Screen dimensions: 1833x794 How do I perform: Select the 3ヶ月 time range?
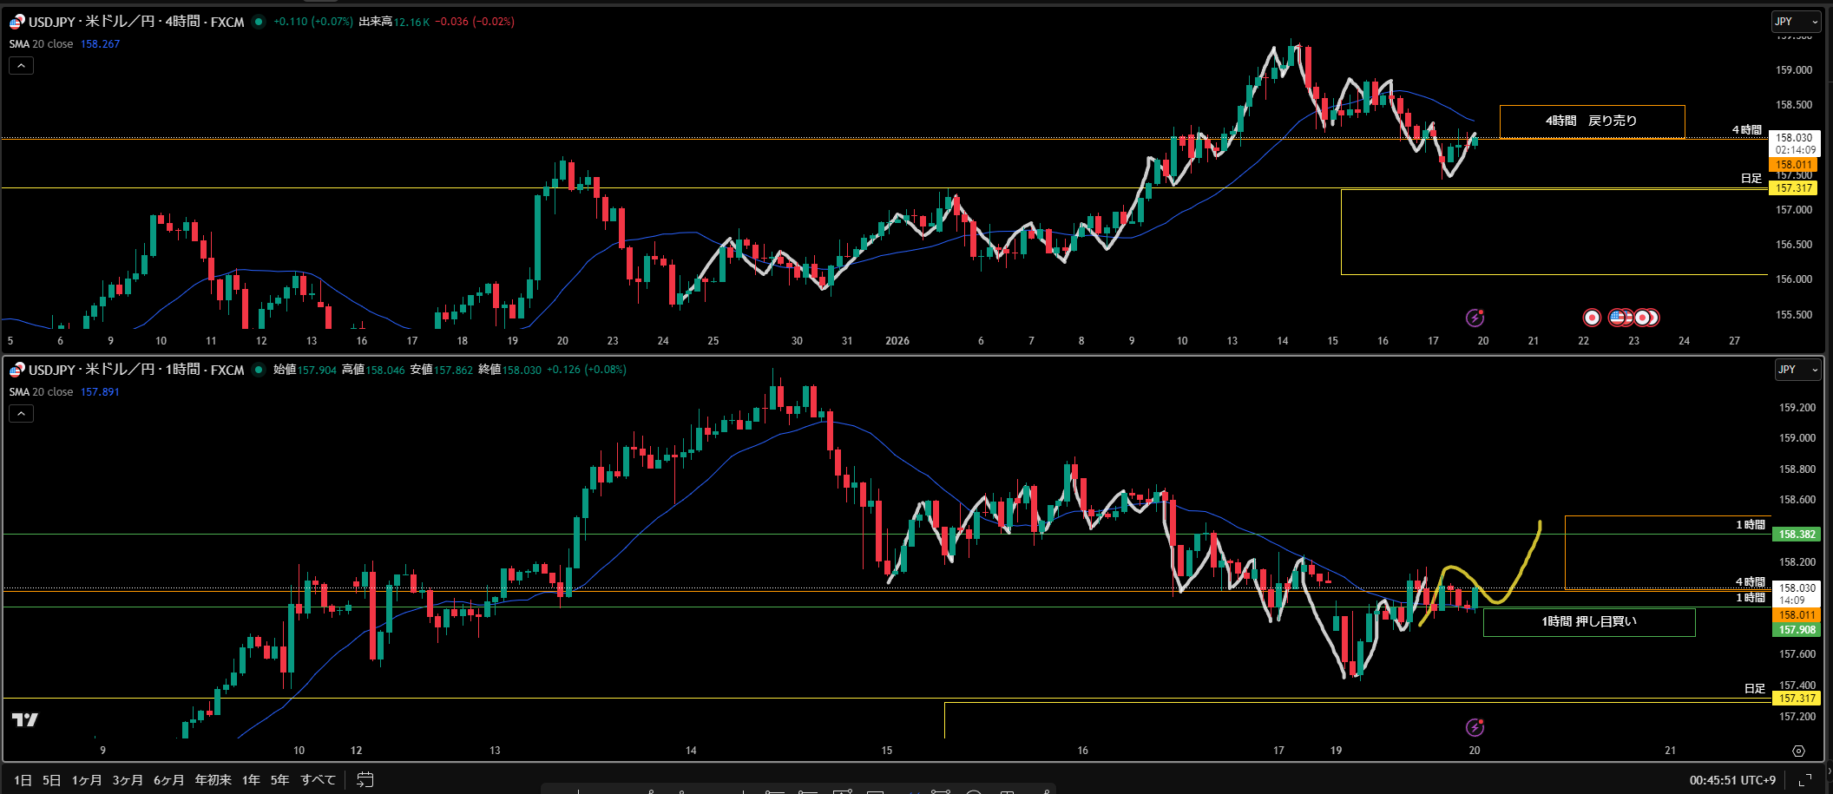click(127, 780)
